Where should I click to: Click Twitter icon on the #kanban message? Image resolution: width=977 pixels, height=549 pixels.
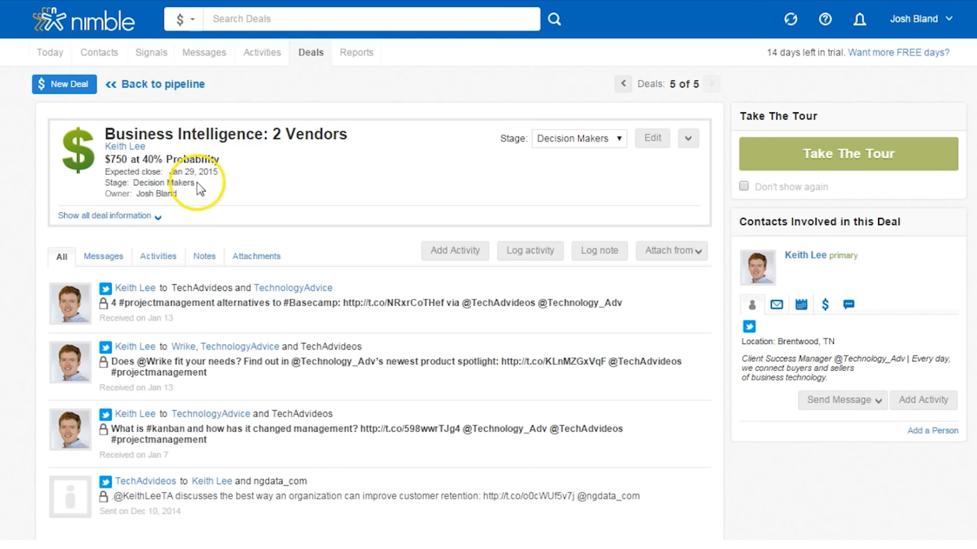tap(106, 414)
